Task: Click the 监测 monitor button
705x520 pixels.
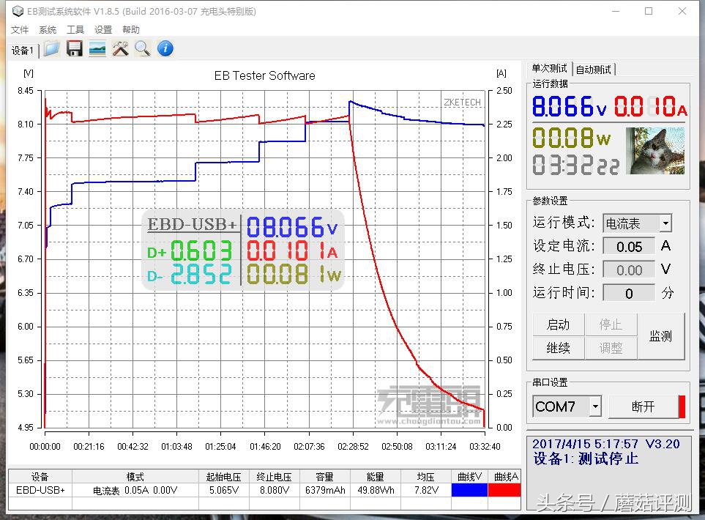Action: [x=660, y=336]
